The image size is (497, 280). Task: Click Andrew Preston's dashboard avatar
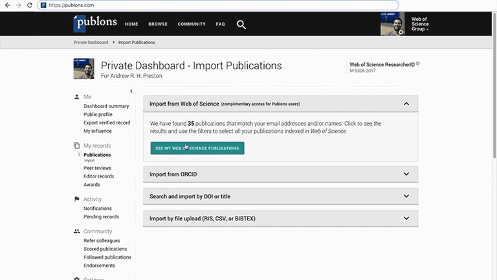pyautogui.click(x=83, y=69)
